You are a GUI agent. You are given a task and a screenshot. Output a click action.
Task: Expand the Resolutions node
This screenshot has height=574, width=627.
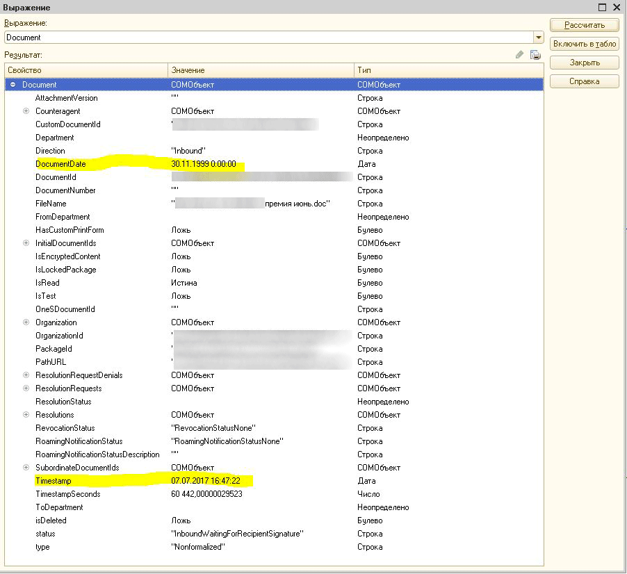(x=24, y=414)
